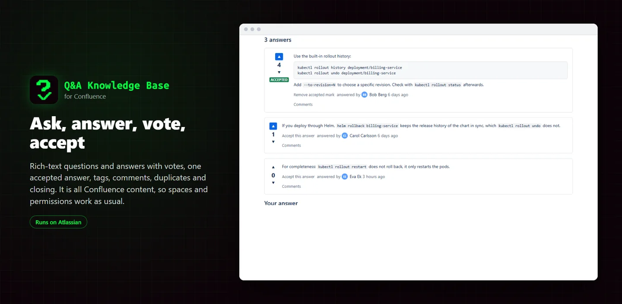Open Carol Carlsson's profile name link
Screen dimensions: 622x304
click(363, 136)
